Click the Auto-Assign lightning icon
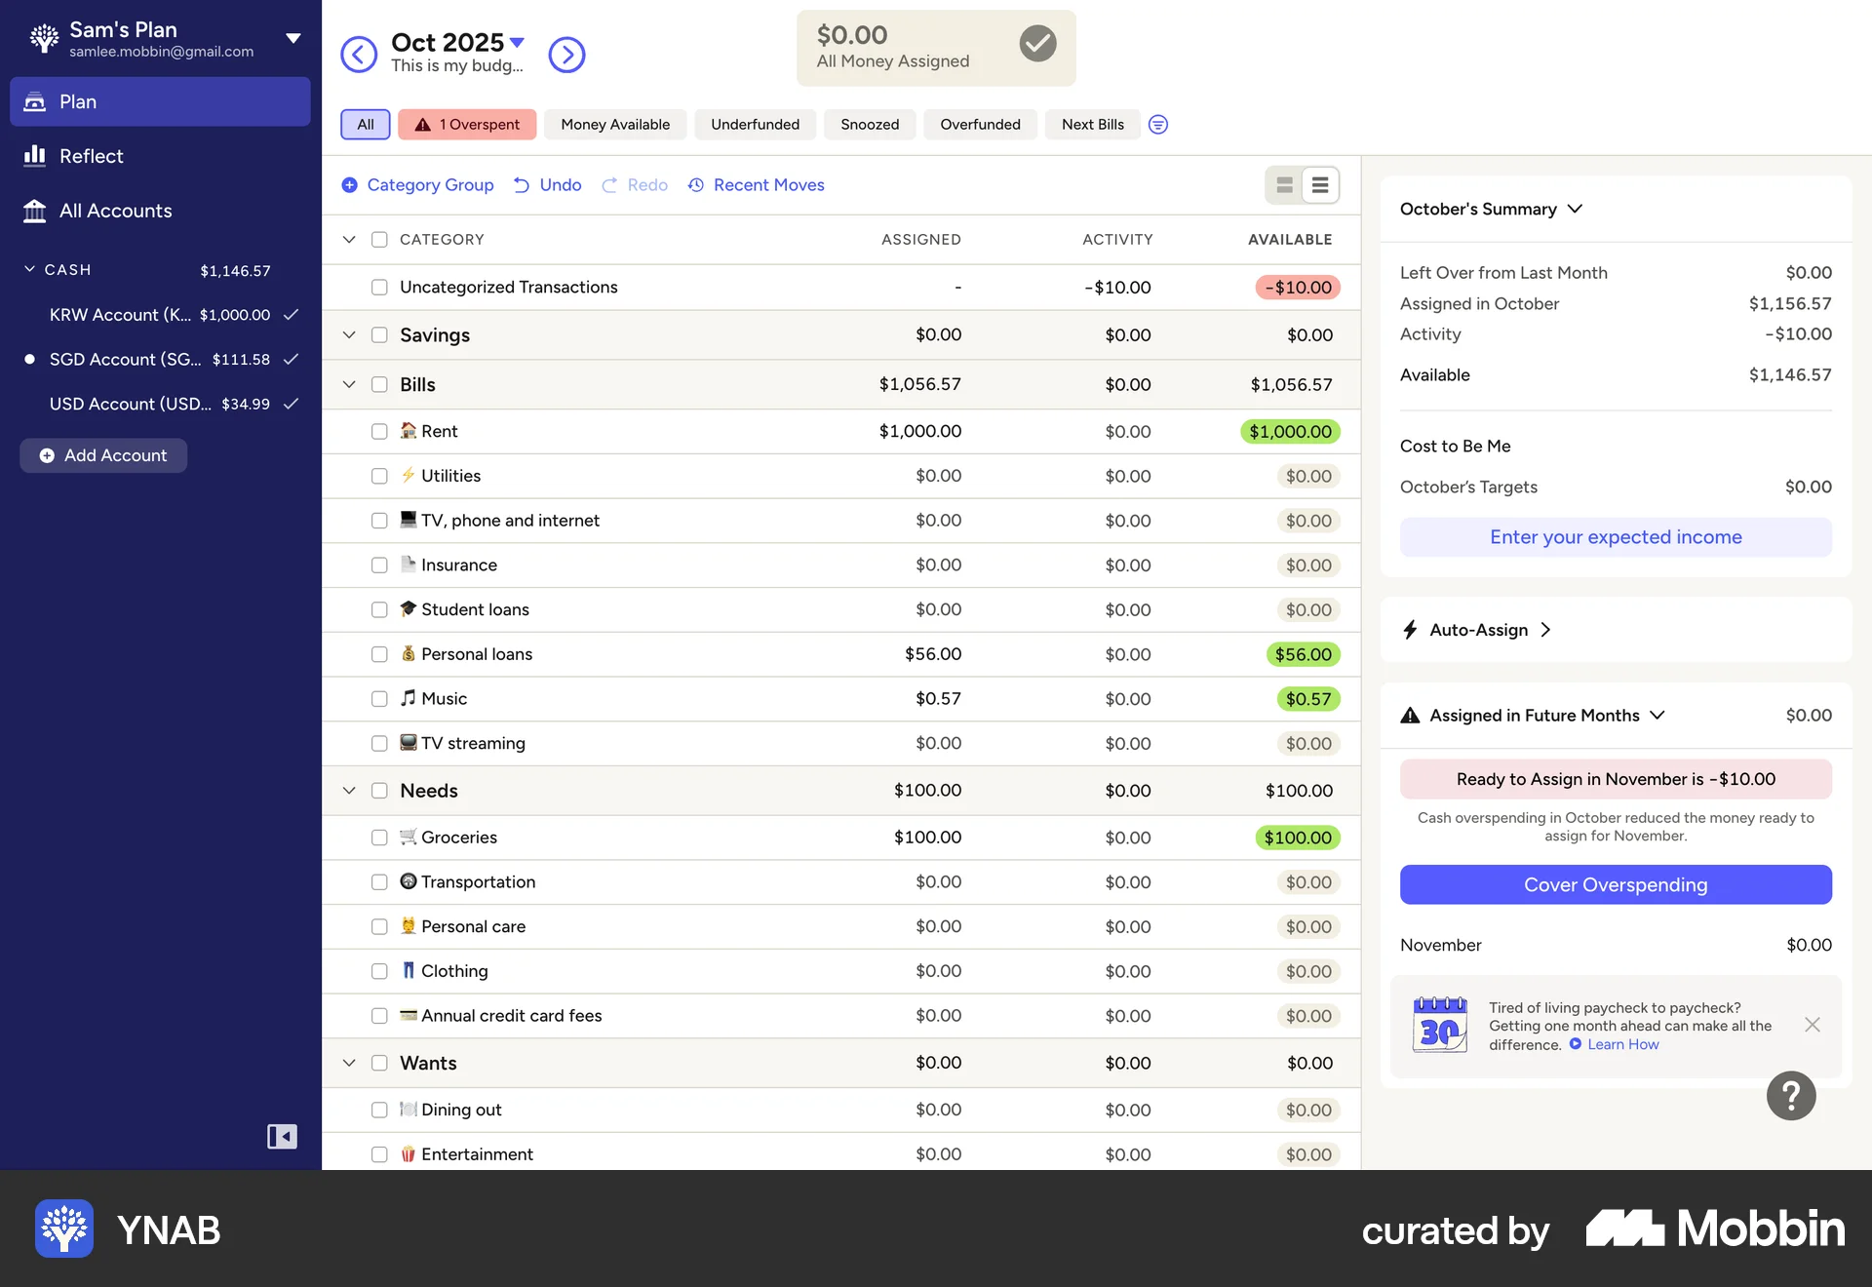Screen dimensions: 1872x1287 (x=1410, y=630)
